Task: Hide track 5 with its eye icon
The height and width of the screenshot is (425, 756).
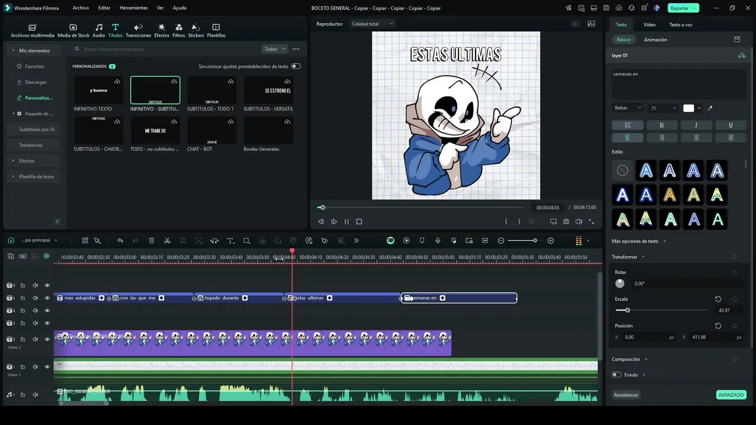Action: tap(47, 298)
